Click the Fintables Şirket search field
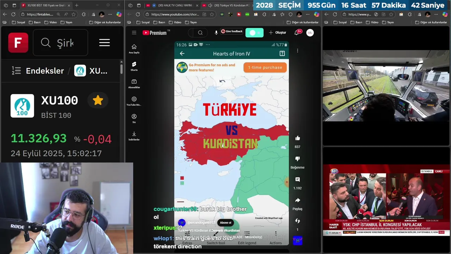Screen dimensions: 451x254 click(60, 43)
